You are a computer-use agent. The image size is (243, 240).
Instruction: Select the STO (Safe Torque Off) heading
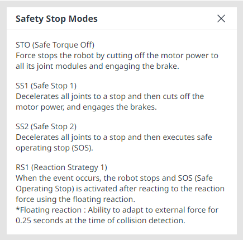click(x=55, y=45)
